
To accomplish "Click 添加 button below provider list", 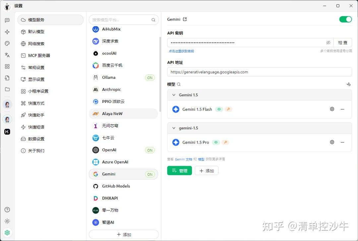I will click(124, 234).
